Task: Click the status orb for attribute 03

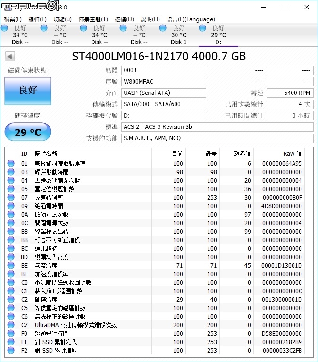Action: point(11,172)
